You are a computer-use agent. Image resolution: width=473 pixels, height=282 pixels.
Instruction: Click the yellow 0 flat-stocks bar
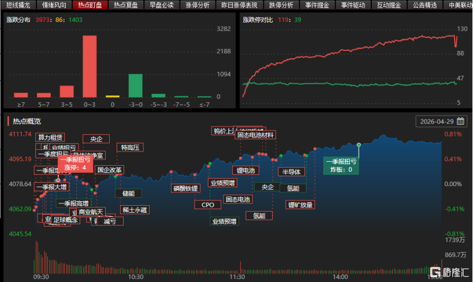tap(113, 97)
